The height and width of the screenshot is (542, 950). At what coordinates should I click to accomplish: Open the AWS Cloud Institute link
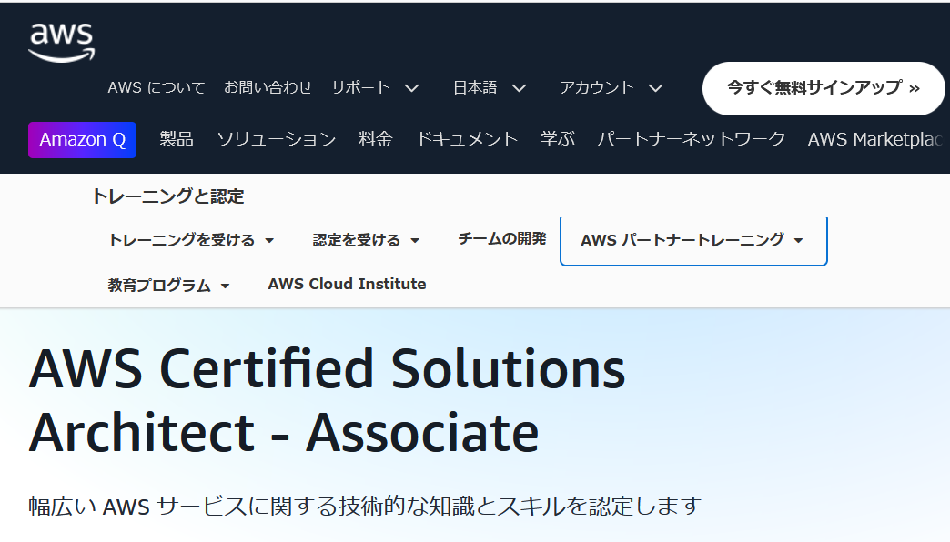[348, 284]
